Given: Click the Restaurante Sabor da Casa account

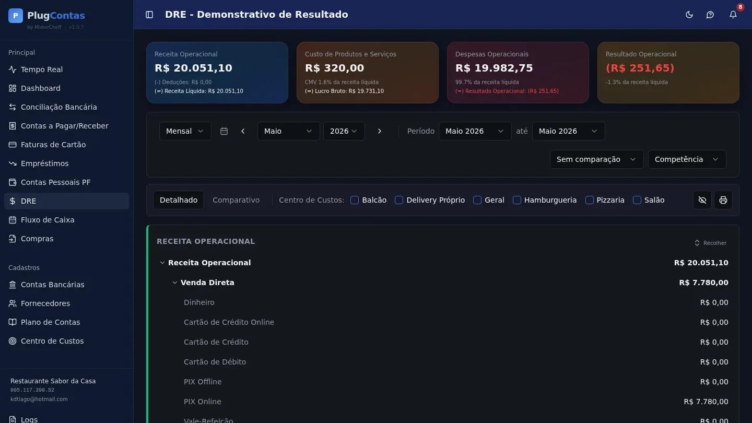Looking at the screenshot, I should [x=53, y=381].
